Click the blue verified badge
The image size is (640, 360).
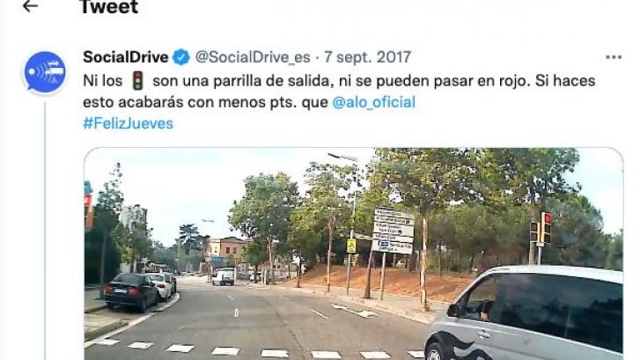181,57
